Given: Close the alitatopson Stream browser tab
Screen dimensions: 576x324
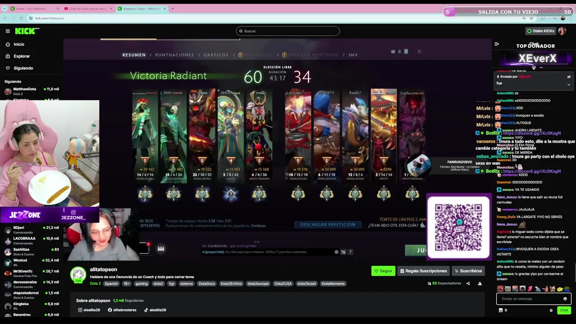Looking at the screenshot, I should tap(165, 9).
